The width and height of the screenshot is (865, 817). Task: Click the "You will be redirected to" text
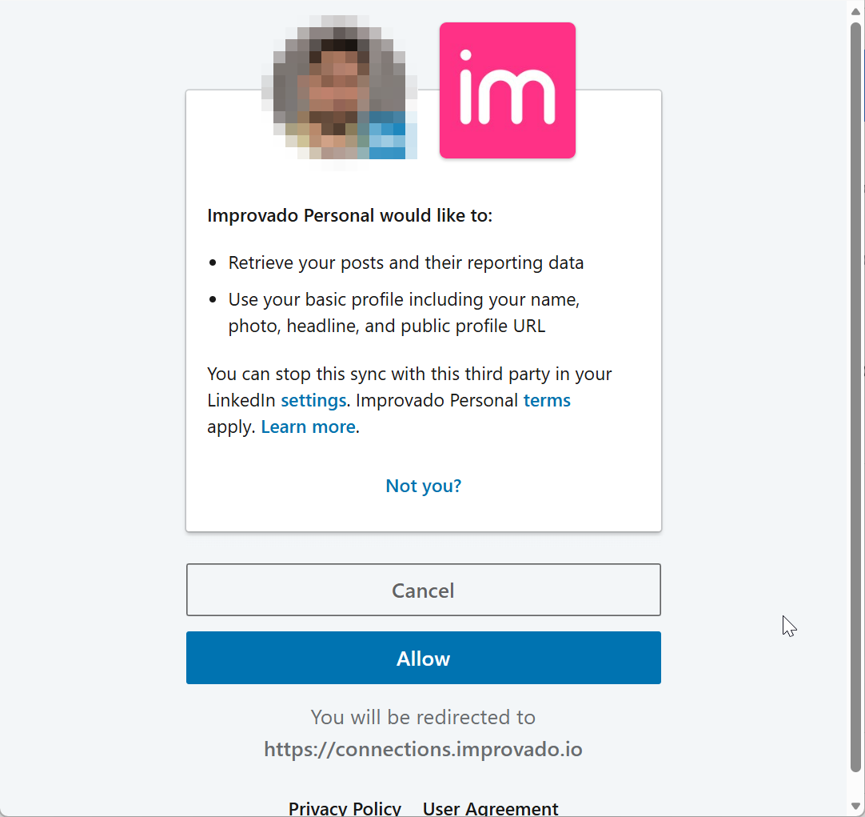[x=423, y=717]
